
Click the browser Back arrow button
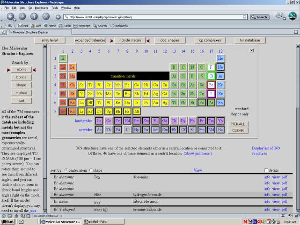(10, 17)
